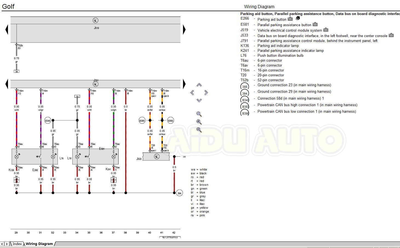The width and height of the screenshot is (400, 248).
Task: Click the right black arrow of the J519 block
Action: (x=184, y=29)
